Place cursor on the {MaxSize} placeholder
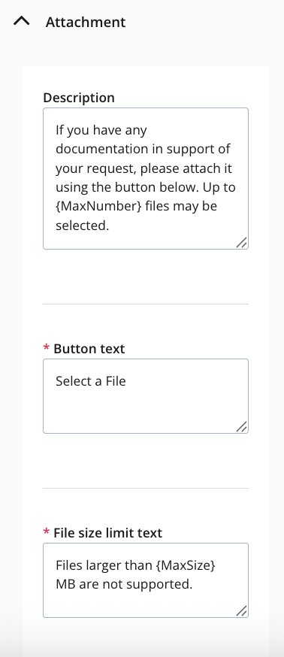Viewport: 284px width, 657px height. click(x=186, y=565)
